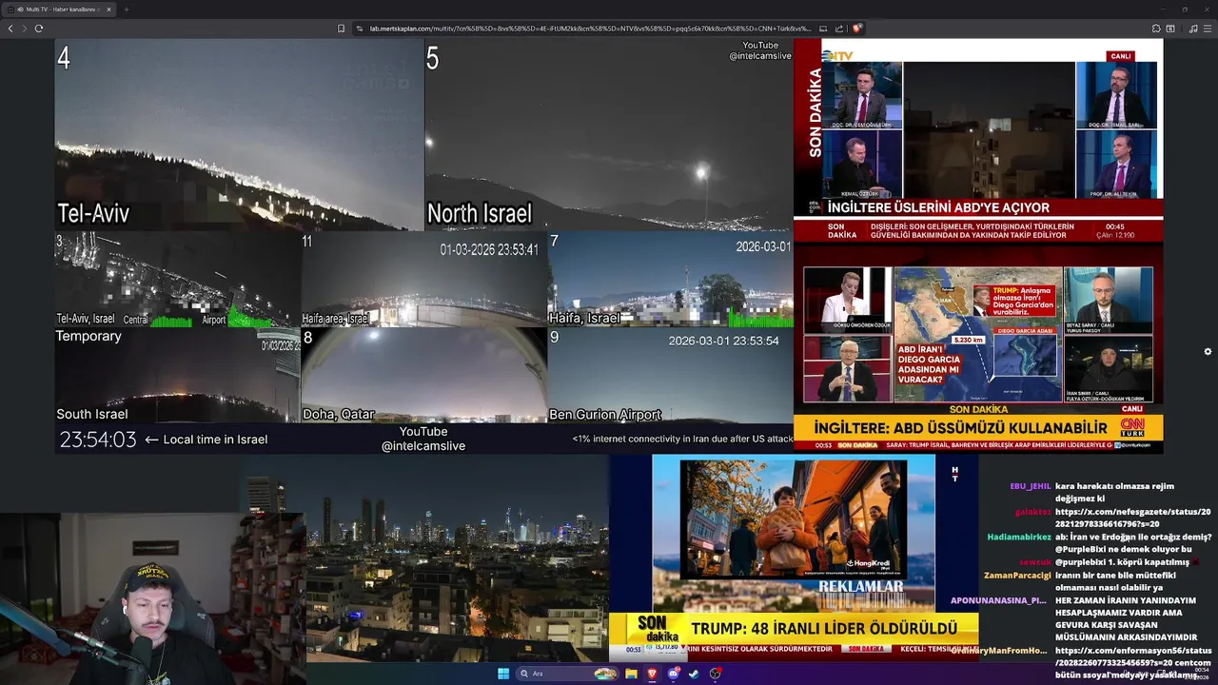Open File Explorer from the taskbar
The image size is (1218, 685).
[631, 674]
